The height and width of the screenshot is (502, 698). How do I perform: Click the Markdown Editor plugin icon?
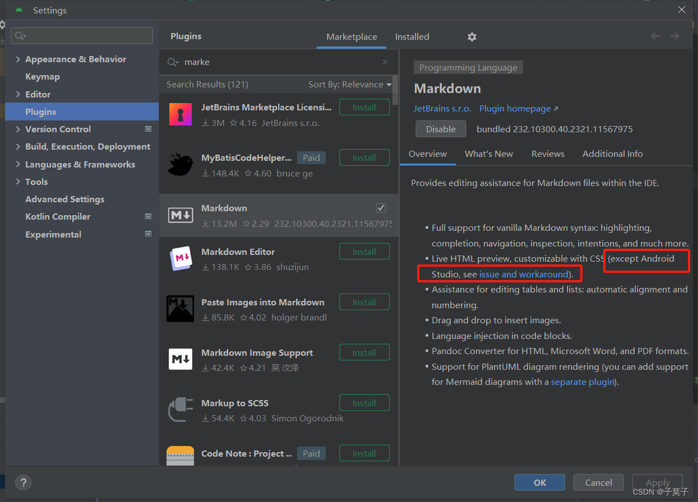click(180, 258)
